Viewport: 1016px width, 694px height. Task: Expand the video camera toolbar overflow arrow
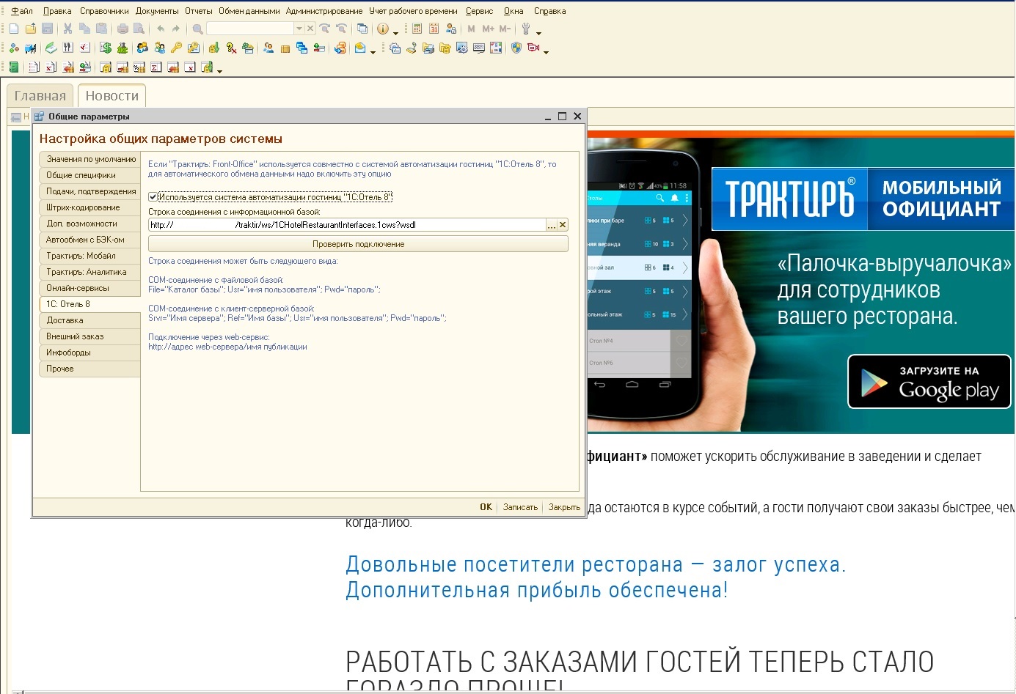pos(546,52)
